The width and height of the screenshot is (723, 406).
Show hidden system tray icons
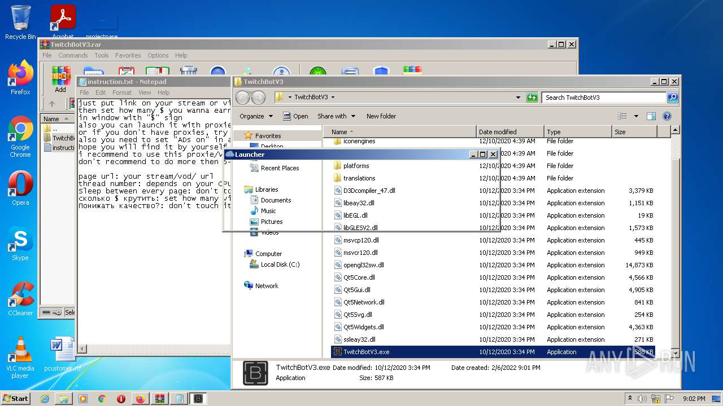[x=630, y=399]
